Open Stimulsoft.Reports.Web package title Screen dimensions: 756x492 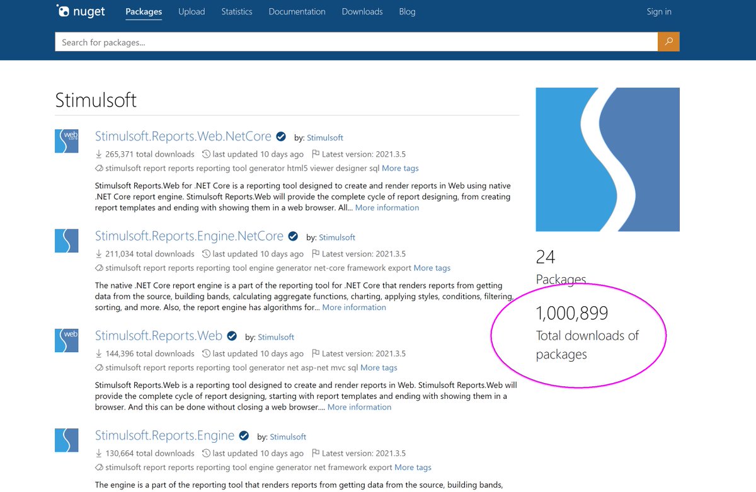coord(159,336)
